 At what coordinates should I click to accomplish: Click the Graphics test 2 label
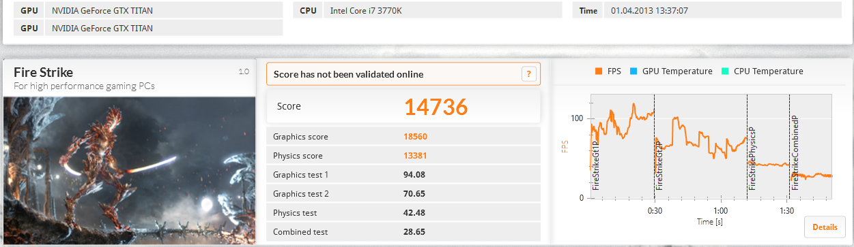point(301,194)
